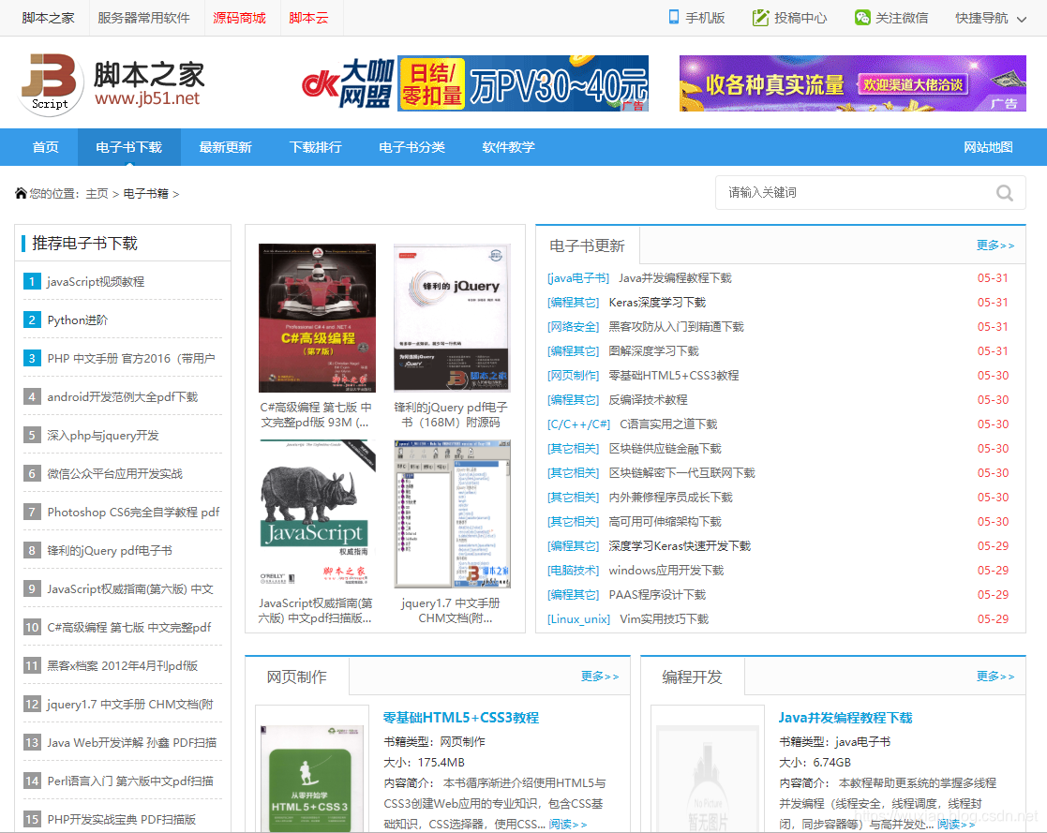
Task: Open Java Web开发详解 孙鑫 item
Action: (x=131, y=742)
